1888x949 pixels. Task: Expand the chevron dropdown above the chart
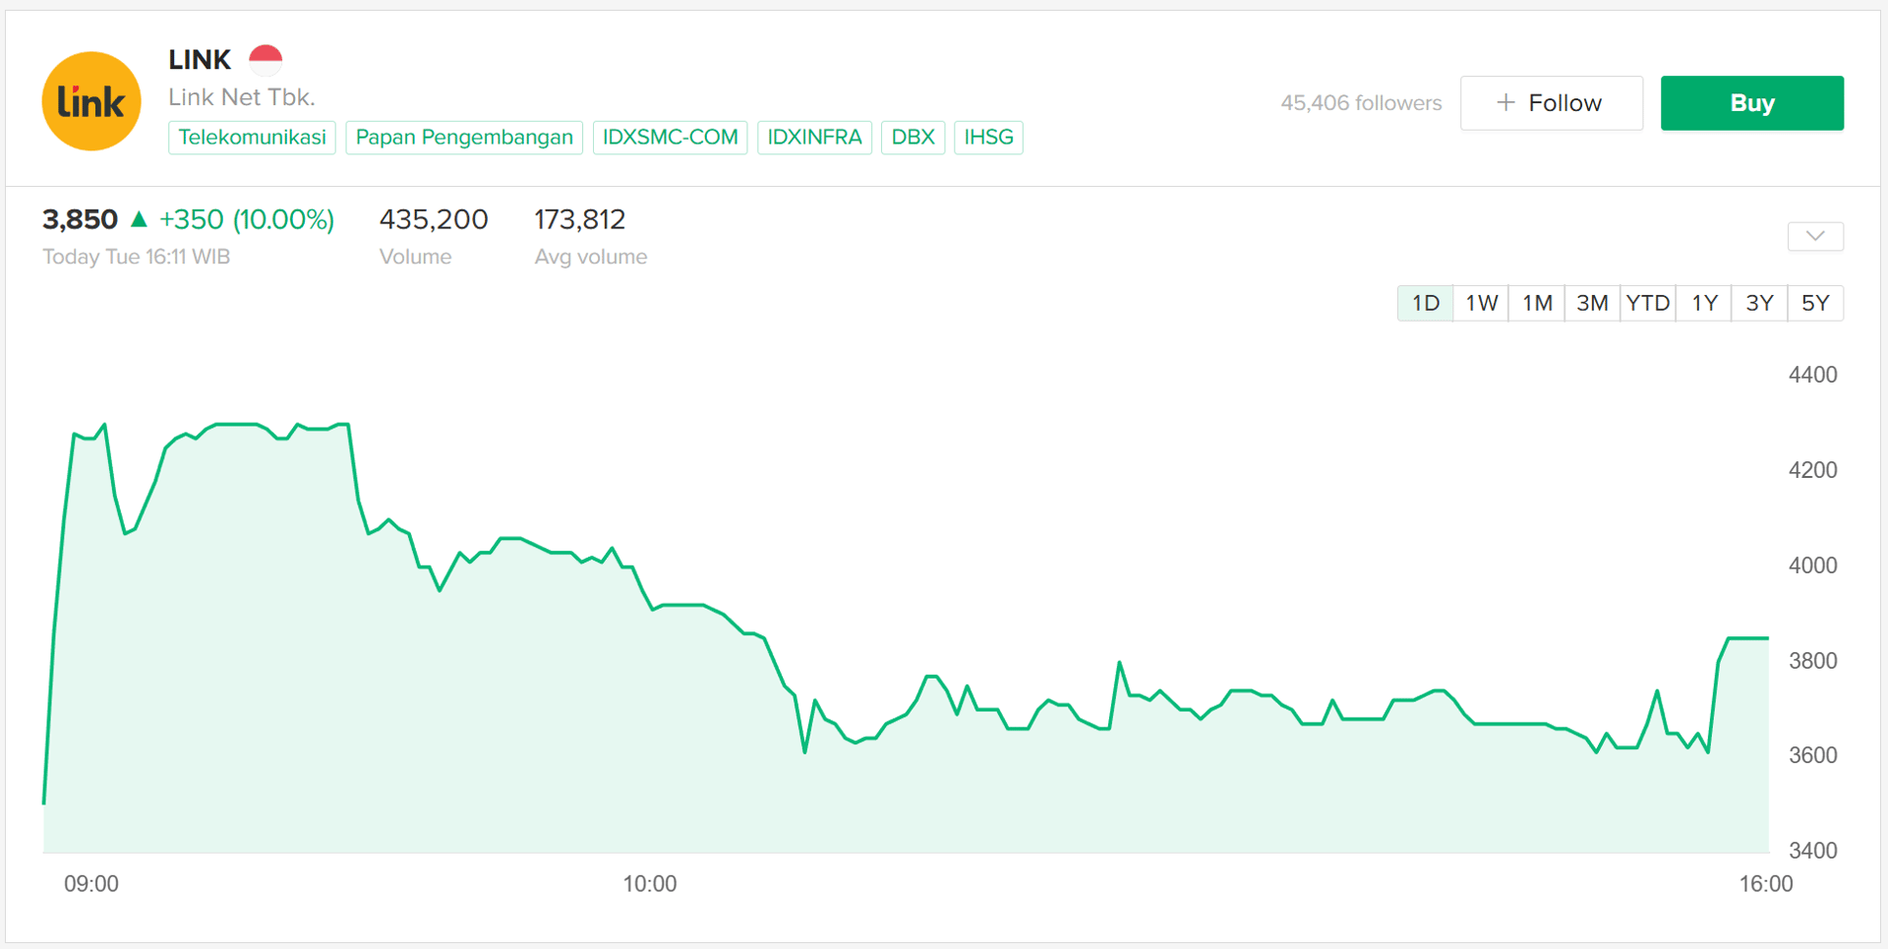(x=1815, y=236)
